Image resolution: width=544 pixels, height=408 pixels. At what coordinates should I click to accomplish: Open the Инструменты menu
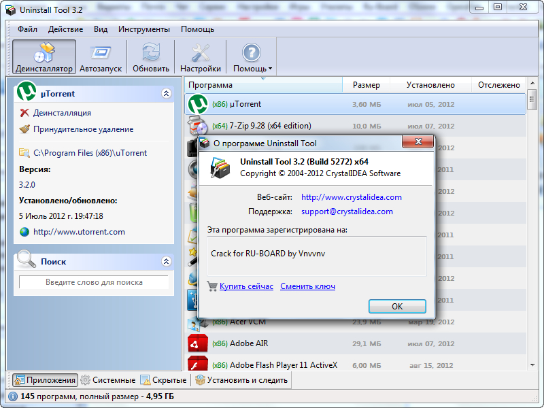point(144,29)
